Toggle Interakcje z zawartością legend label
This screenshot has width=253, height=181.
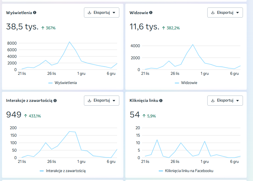click(66, 171)
